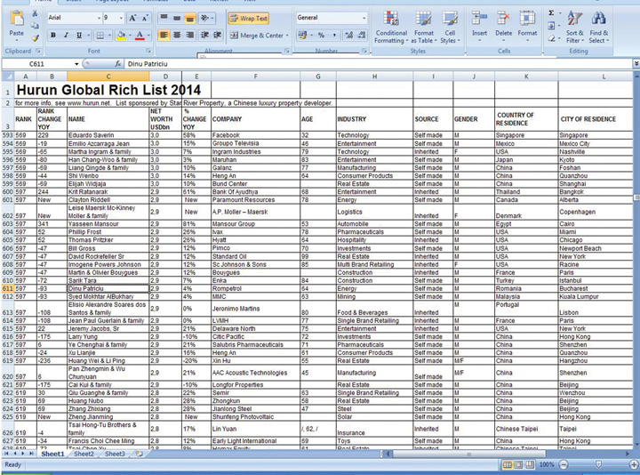Click the Decrease Decimal icon

362,36
